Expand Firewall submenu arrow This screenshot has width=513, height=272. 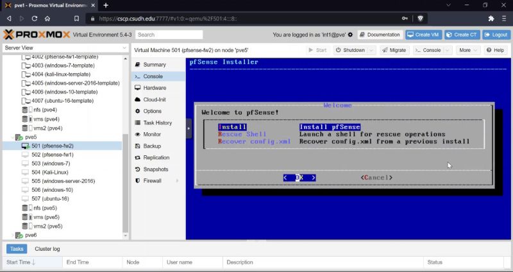pos(178,181)
